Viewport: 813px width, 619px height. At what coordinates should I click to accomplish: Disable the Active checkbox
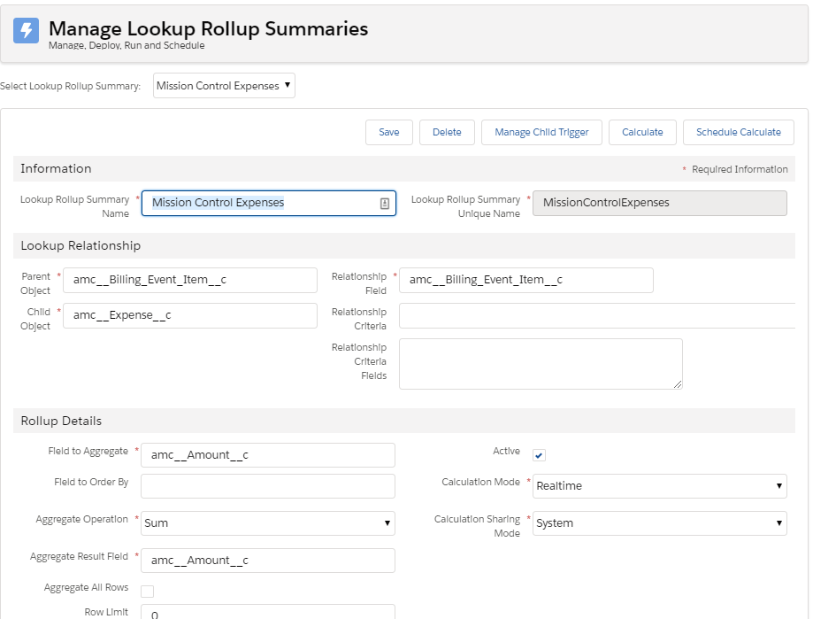click(538, 453)
